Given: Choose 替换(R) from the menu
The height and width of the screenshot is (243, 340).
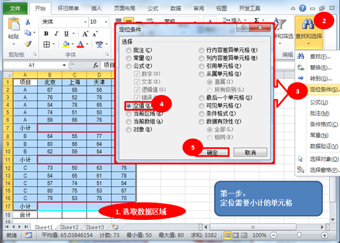Looking at the screenshot, I should point(318,67).
